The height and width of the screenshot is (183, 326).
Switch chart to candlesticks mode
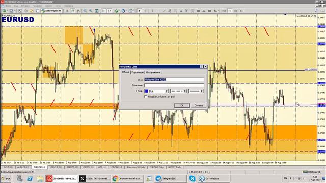coord(72,11)
